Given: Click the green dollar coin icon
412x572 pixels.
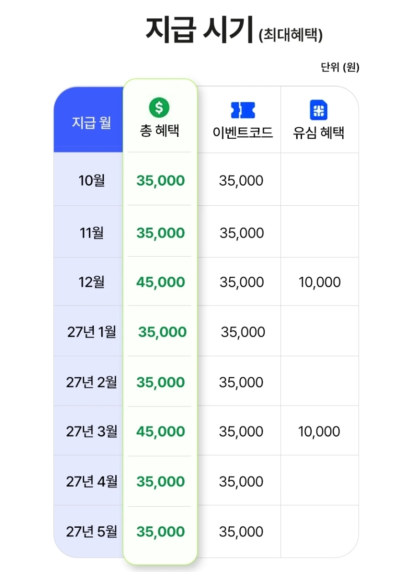Looking at the screenshot, I should tap(159, 108).
